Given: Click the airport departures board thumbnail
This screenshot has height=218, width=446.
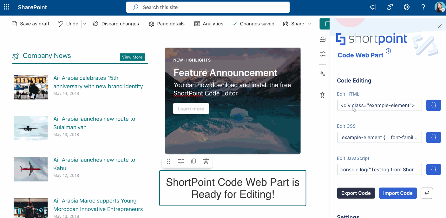Looking at the screenshot, I should click(x=31, y=87).
